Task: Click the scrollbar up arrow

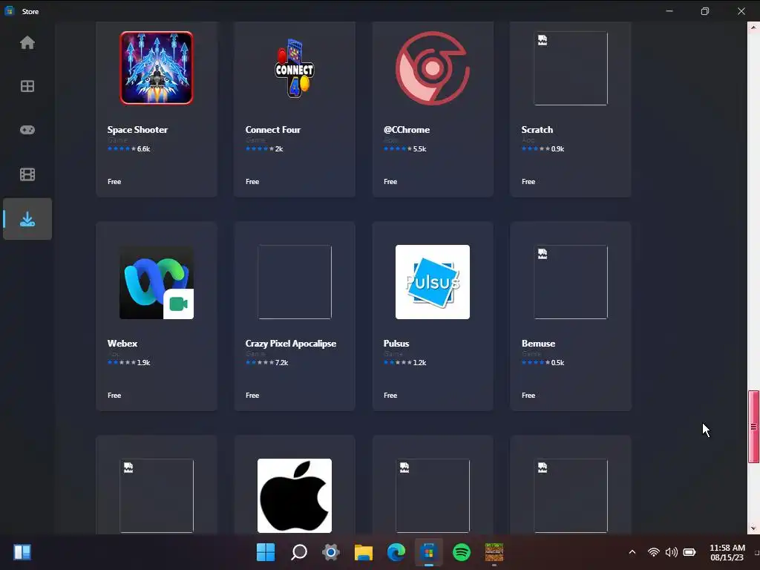Action: click(754, 27)
